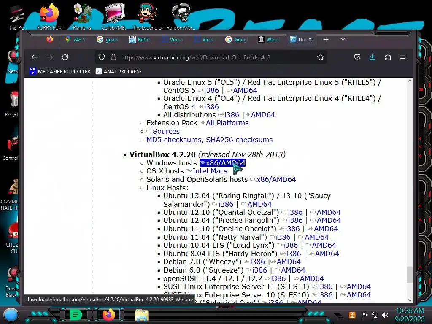Open File Explorer from the taskbar
The width and height of the screenshot is (432, 324).
[142, 315]
